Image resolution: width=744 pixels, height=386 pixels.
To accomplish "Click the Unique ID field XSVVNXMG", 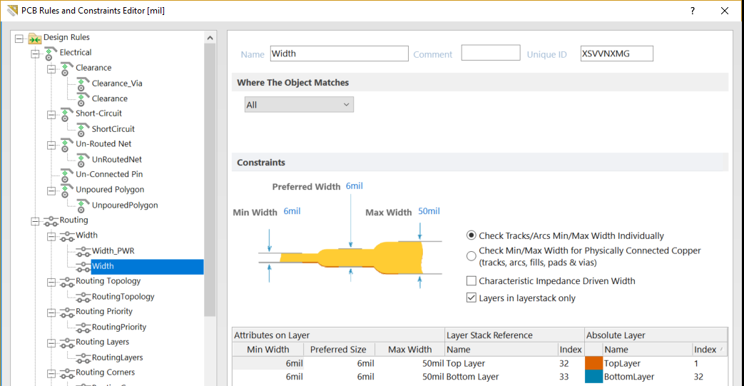I will 616,54.
